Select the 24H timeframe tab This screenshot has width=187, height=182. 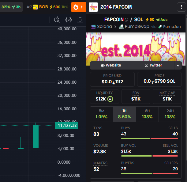pos(170,114)
